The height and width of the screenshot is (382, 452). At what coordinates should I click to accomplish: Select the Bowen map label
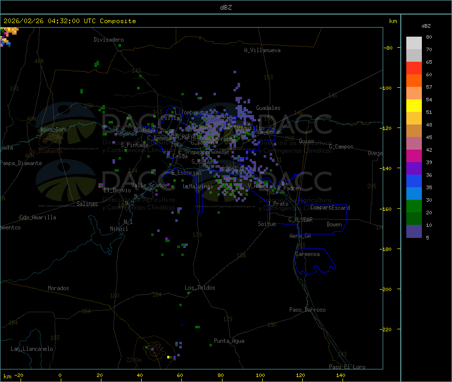click(x=334, y=224)
